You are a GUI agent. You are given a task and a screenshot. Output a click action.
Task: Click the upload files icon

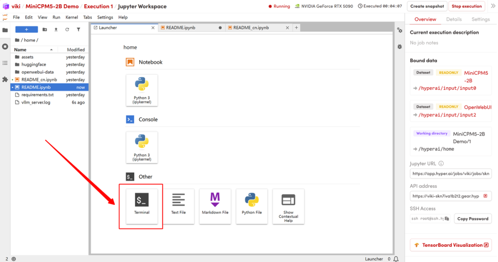[x=56, y=30]
